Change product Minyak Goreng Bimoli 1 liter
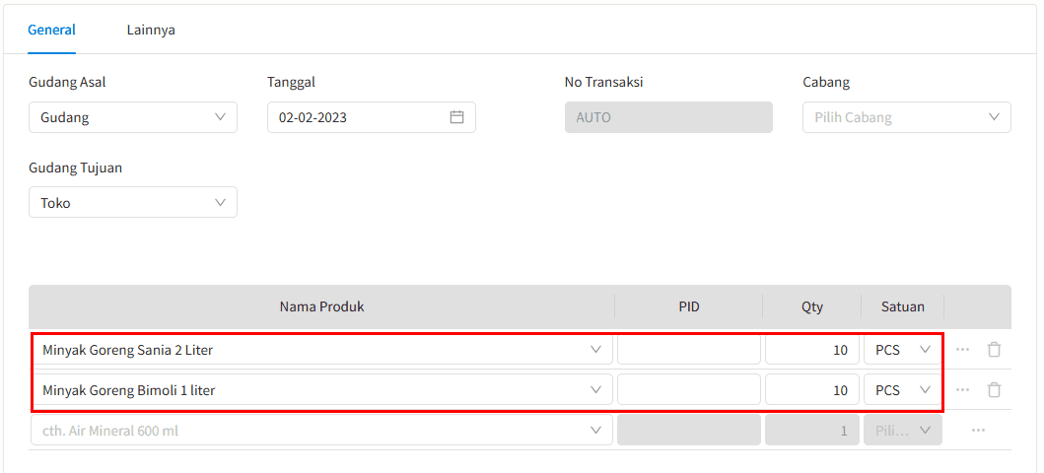The width and height of the screenshot is (1044, 473). (x=321, y=390)
